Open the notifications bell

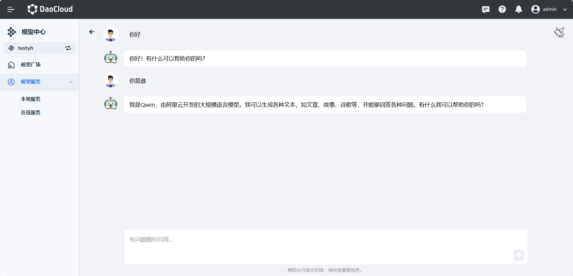[518, 9]
